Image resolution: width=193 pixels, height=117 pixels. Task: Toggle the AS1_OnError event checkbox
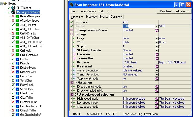(x=13, y=25)
